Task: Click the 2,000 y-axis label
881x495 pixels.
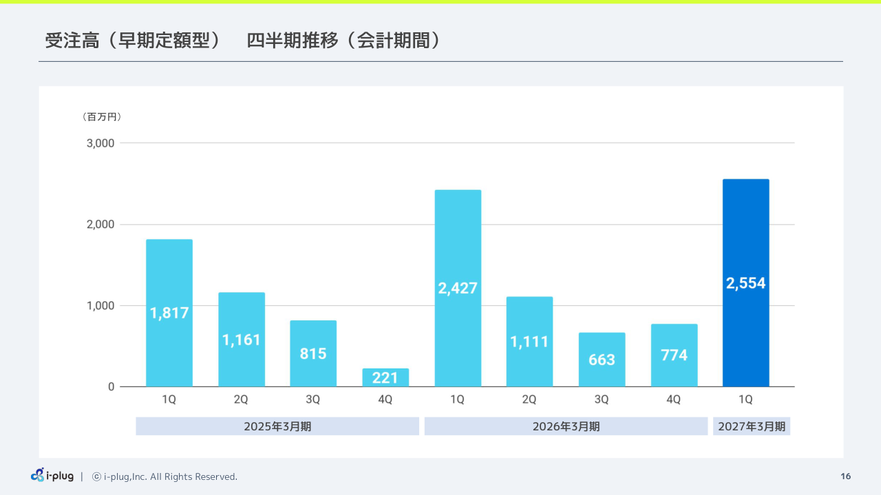Action: (100, 224)
